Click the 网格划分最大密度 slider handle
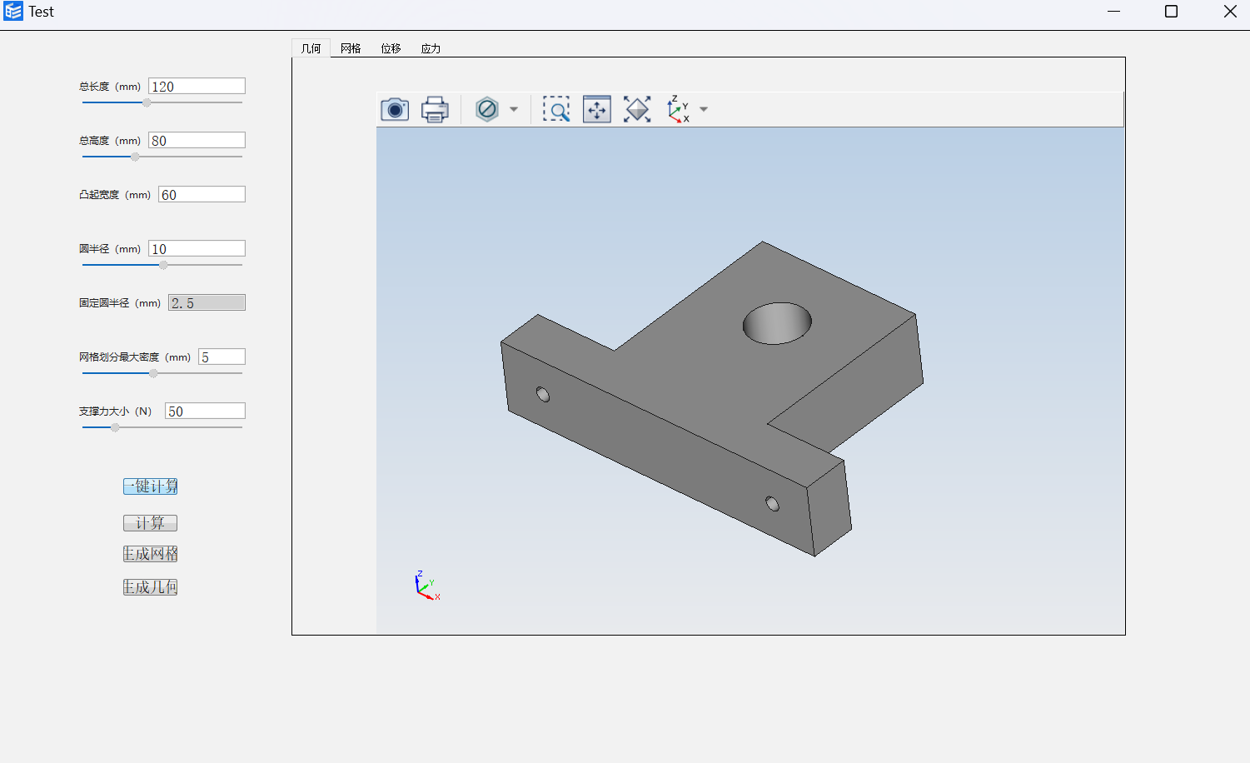This screenshot has width=1250, height=763. [x=153, y=373]
